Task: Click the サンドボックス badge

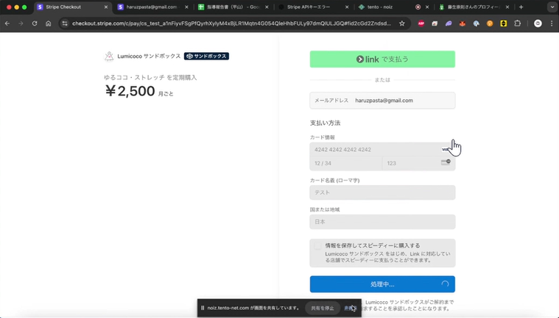Action: coord(206,56)
